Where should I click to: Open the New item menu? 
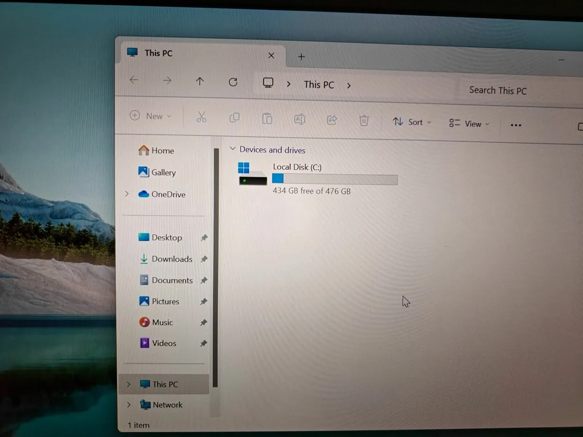click(151, 116)
